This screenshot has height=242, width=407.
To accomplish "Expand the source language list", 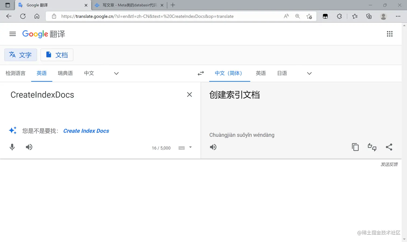I will click(x=116, y=73).
